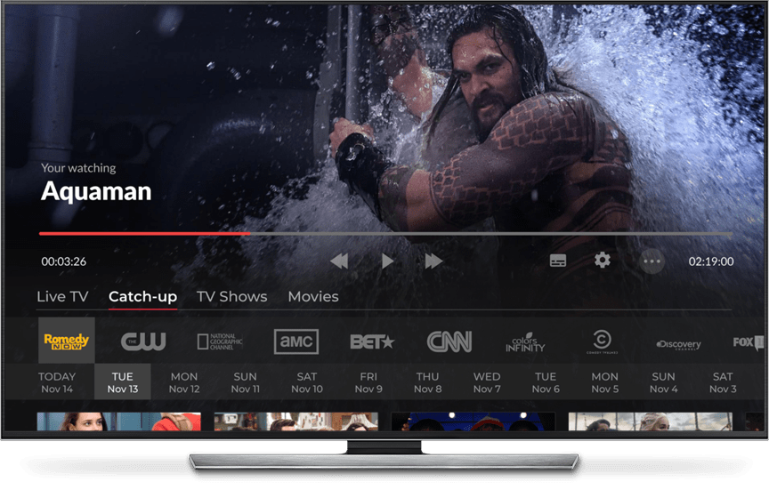The width and height of the screenshot is (769, 490).
Task: Open the first program thumbnail with woman
Action: (x=118, y=422)
